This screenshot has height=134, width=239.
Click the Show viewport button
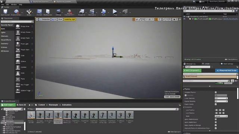coord(60,19)
